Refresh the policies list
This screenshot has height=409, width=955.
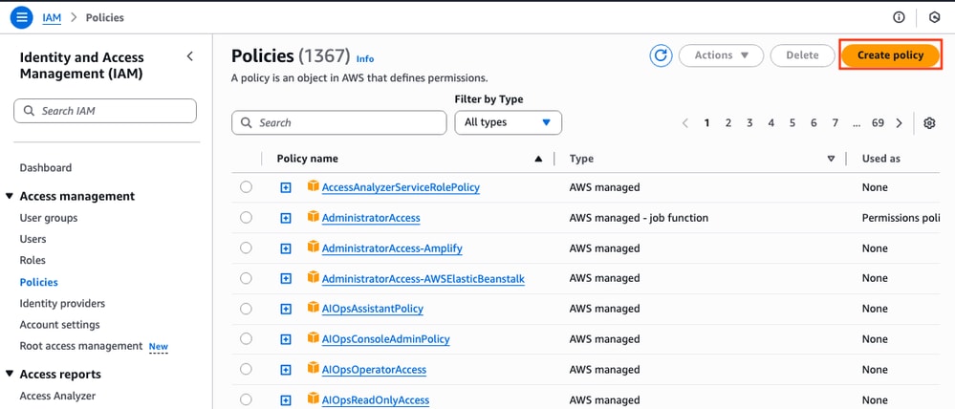(x=661, y=55)
